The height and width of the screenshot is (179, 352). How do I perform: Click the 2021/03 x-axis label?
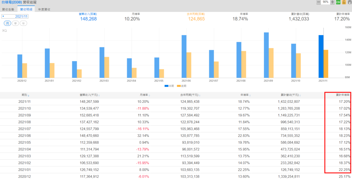(x=104, y=81)
